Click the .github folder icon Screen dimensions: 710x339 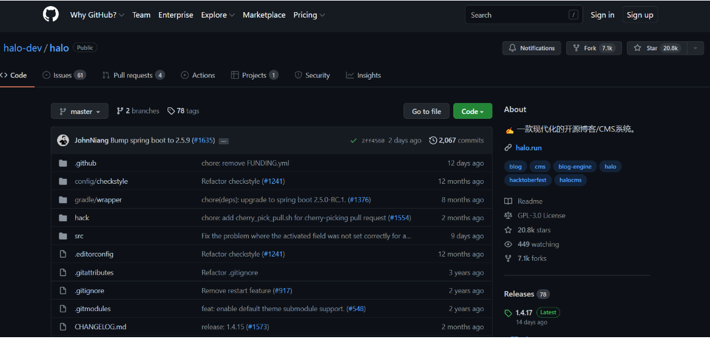click(x=63, y=163)
